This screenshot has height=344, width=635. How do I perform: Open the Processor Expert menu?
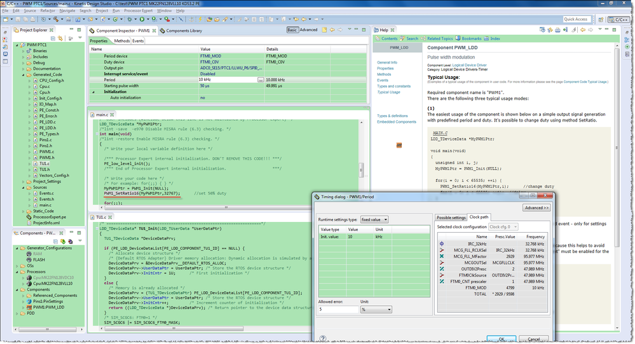tap(139, 11)
